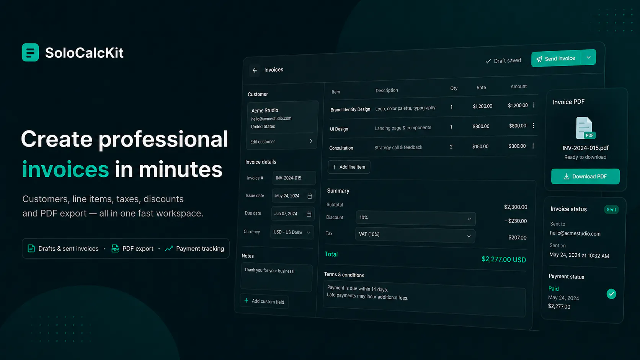Open the Due date calendar icon
640x360 pixels.
(x=309, y=214)
